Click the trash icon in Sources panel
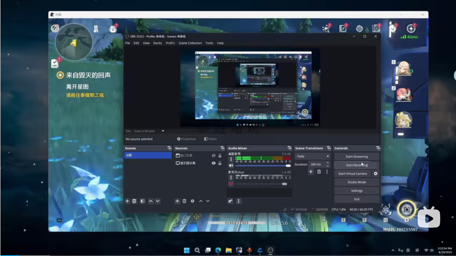The width and height of the screenshot is (456, 256). click(x=184, y=201)
